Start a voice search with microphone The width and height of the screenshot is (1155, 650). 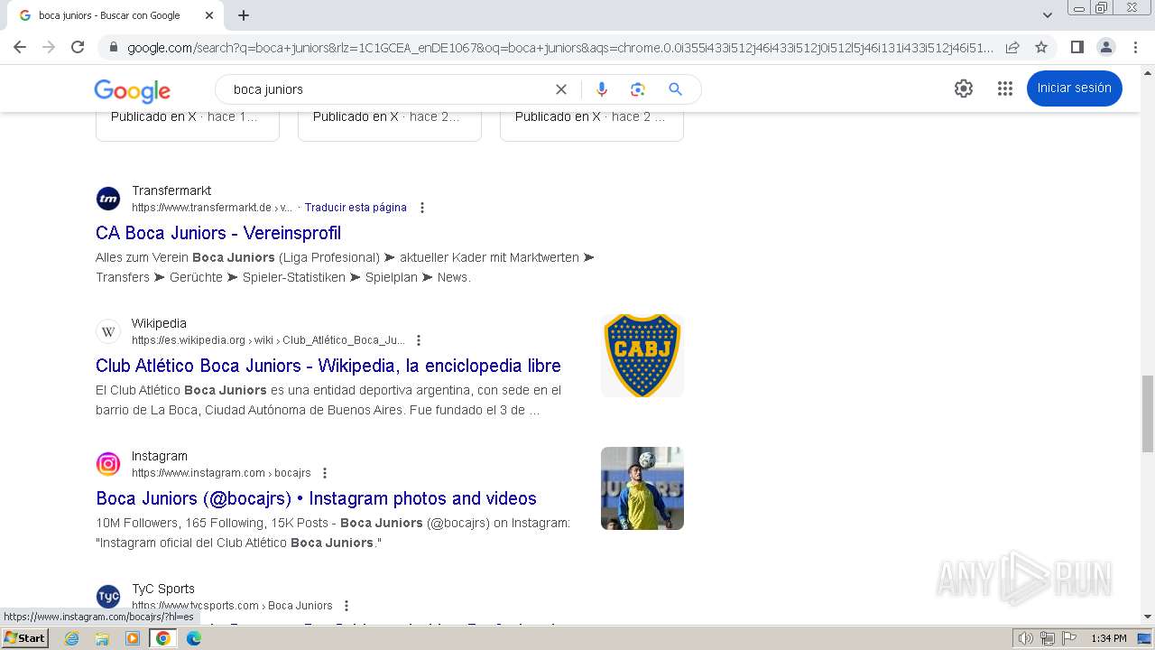[x=602, y=89]
